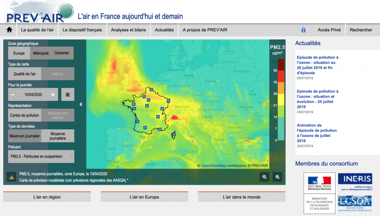380x216 pixels.
Task: Click the zoom in magnifier on map
Action: (278, 177)
